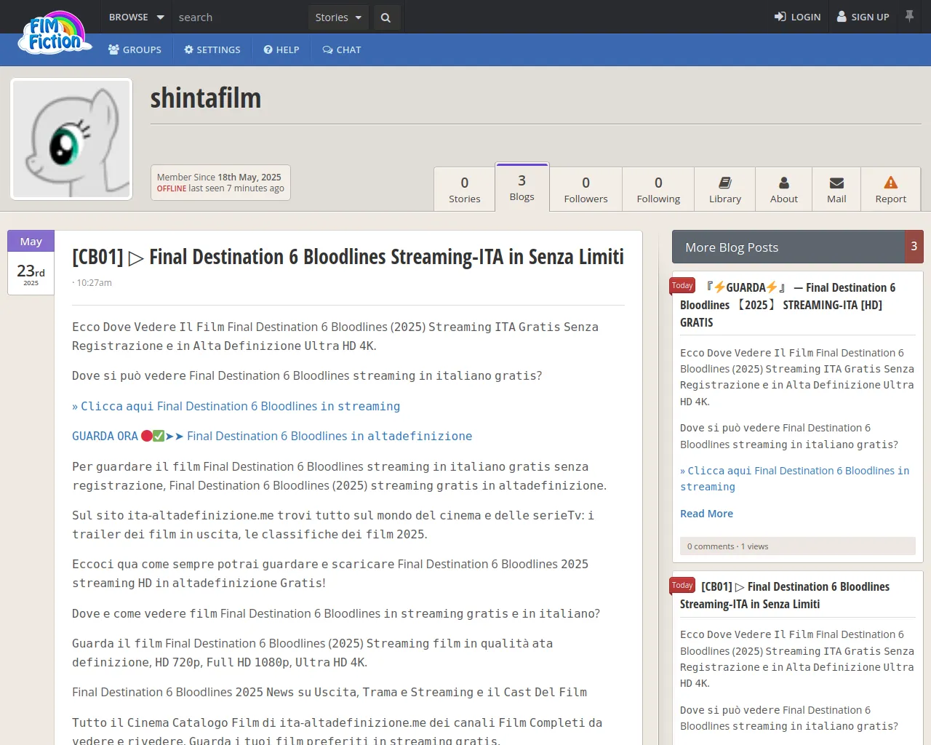Open the Library book icon tab
Image resolution: width=931 pixels, height=745 pixels.
[724, 189]
